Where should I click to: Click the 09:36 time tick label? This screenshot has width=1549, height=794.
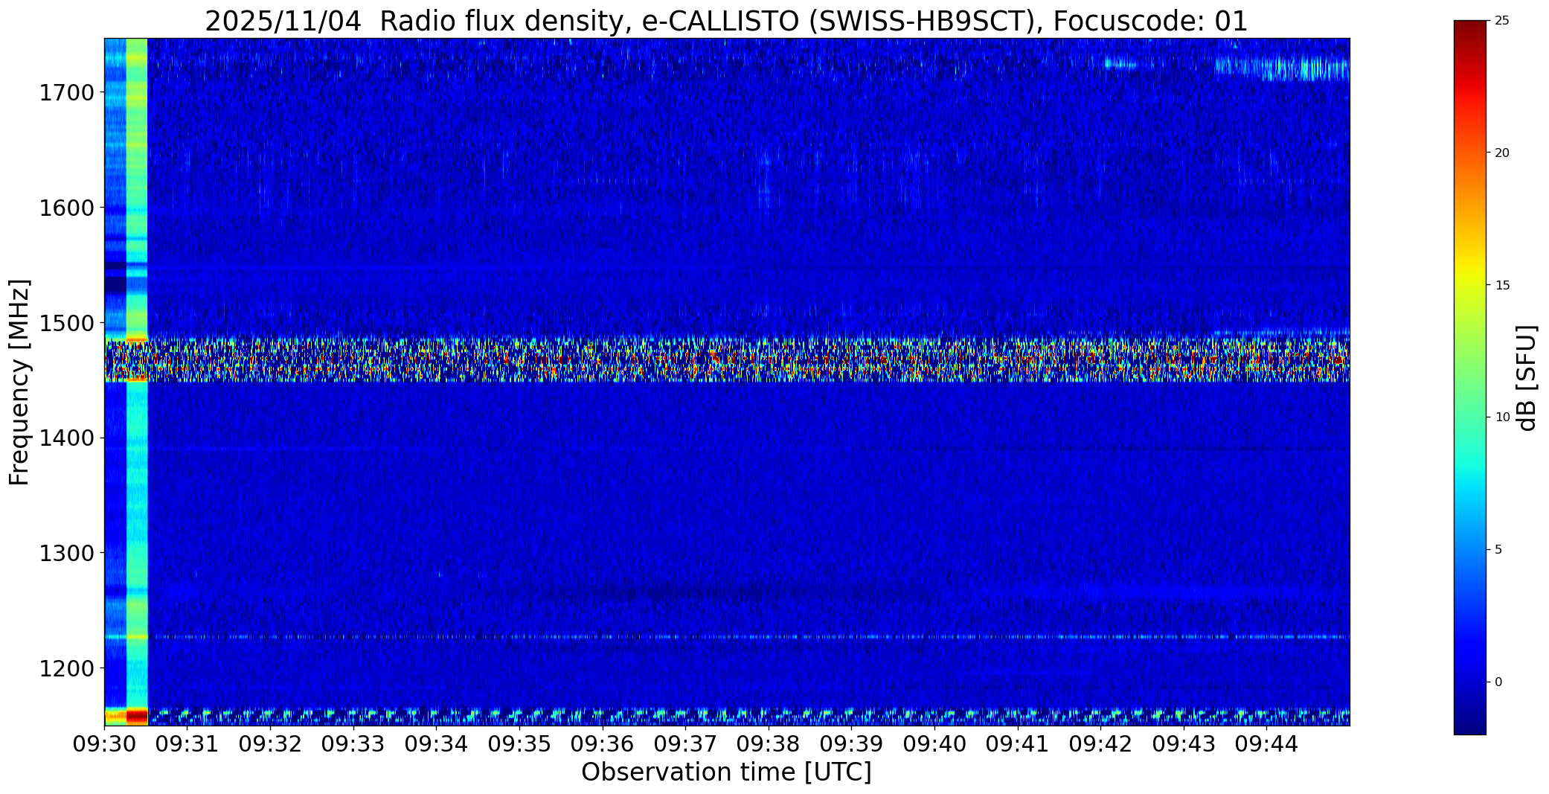(x=603, y=743)
